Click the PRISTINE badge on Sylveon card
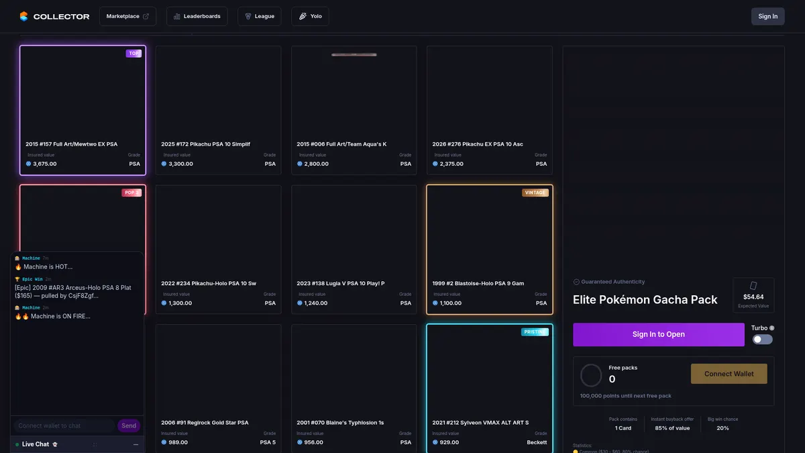805x453 pixels. click(535, 332)
